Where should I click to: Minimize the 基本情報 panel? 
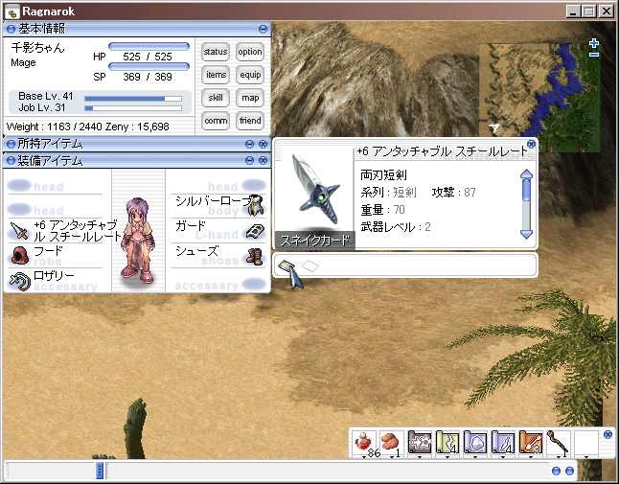(263, 29)
